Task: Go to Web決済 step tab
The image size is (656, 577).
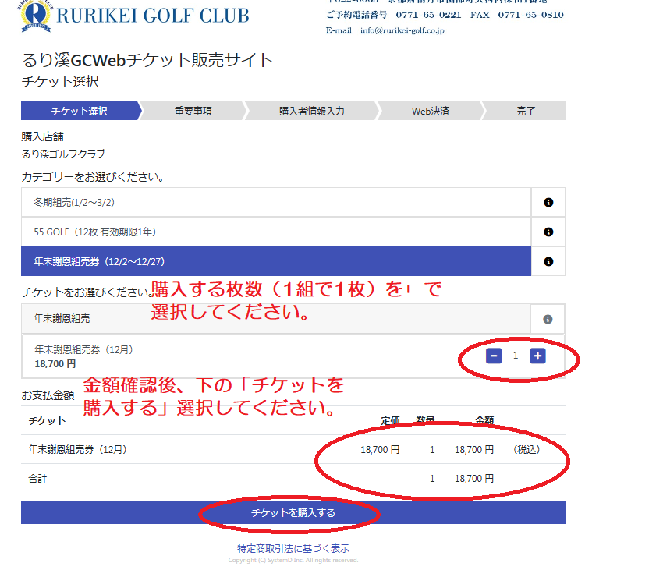Action: coord(431,111)
